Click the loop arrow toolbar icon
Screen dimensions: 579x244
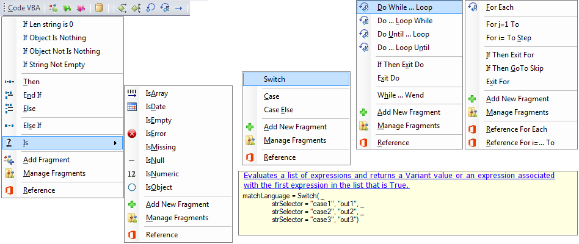(x=151, y=8)
